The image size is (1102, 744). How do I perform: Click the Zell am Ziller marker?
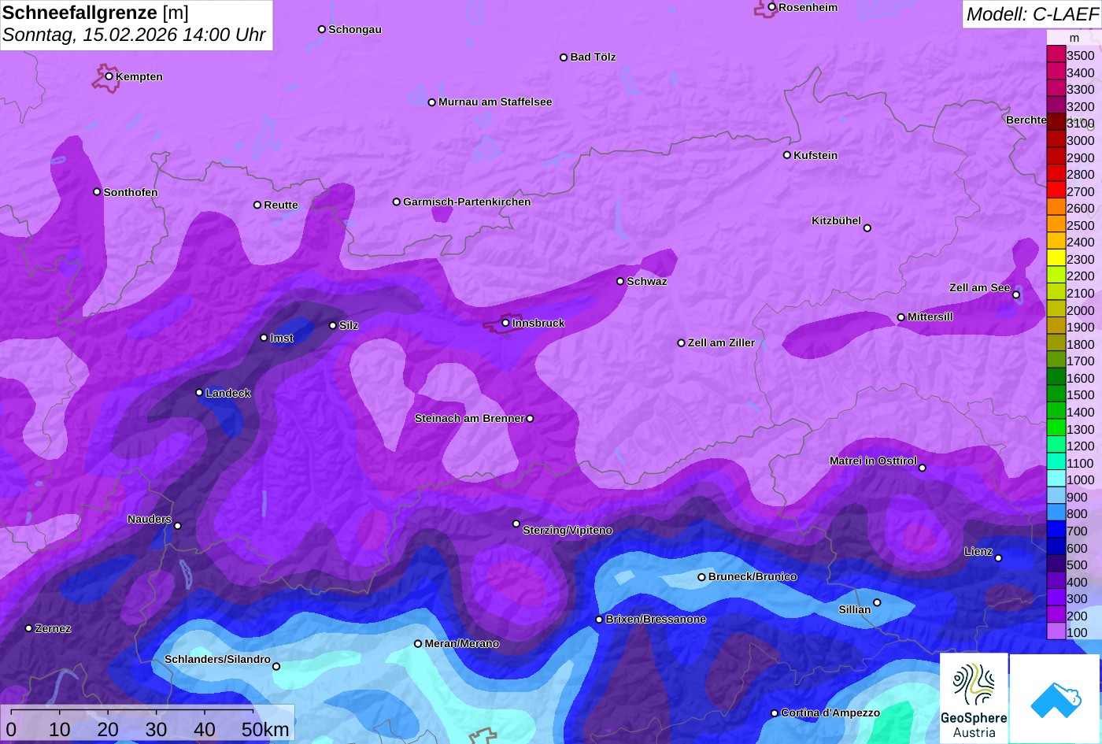coord(682,343)
